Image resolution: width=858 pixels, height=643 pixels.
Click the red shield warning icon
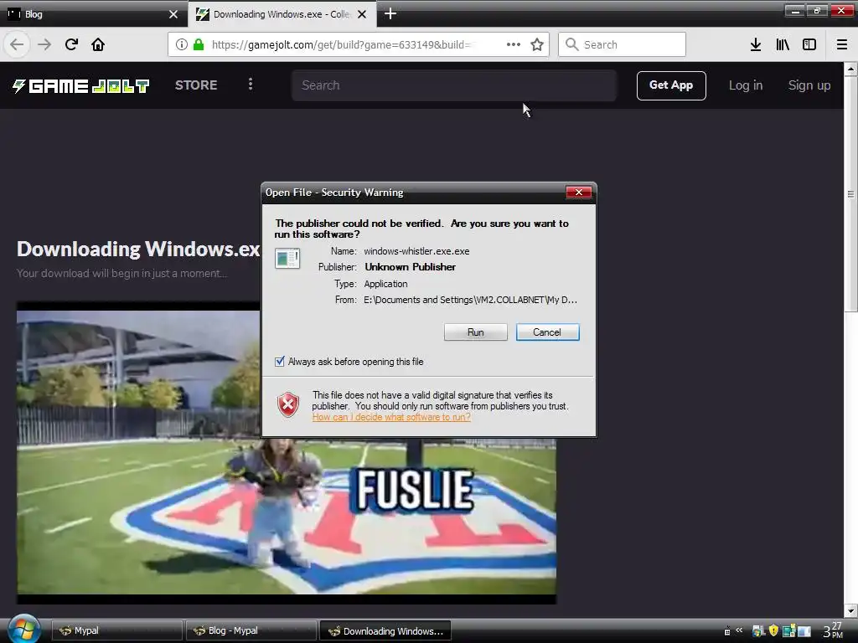(x=288, y=404)
